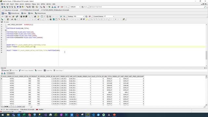The width and height of the screenshot is (208, 117).
Task: Click the data grid vertical scrollbar
Action: click(206, 90)
